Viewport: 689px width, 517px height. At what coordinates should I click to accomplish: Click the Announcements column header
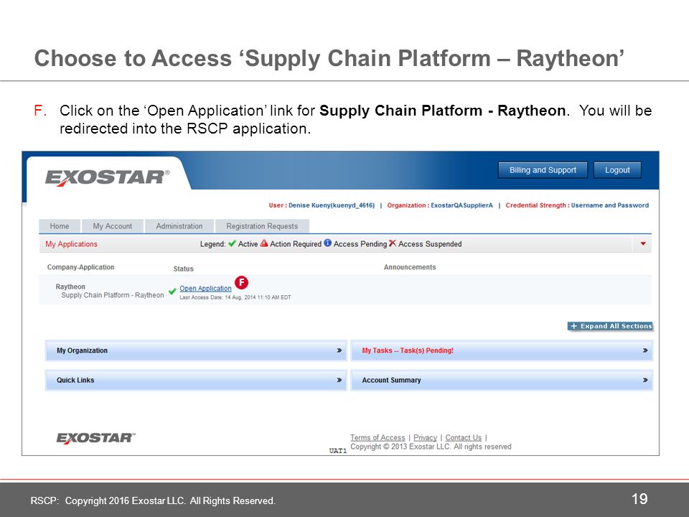[410, 267]
